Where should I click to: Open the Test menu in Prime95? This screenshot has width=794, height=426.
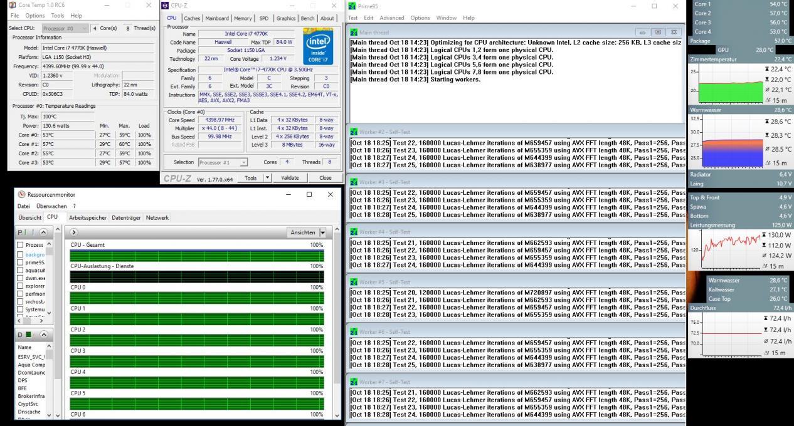pos(353,18)
